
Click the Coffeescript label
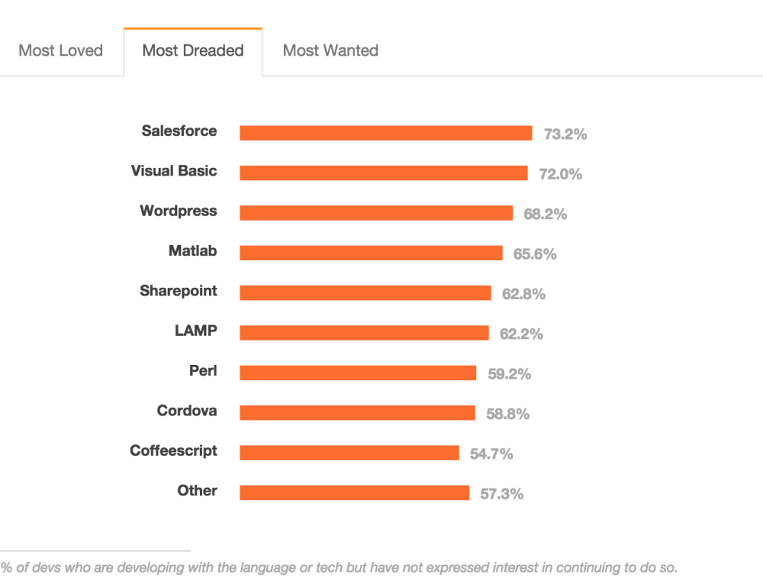[x=173, y=450]
